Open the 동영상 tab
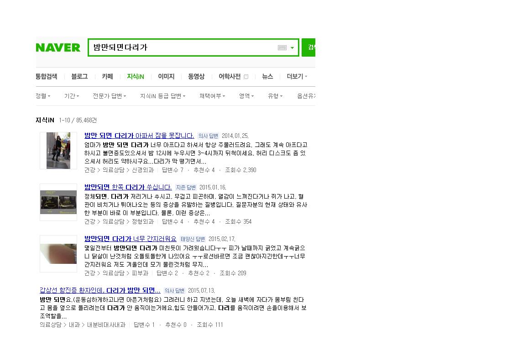The width and height of the screenshot is (512, 362). pyautogui.click(x=196, y=77)
